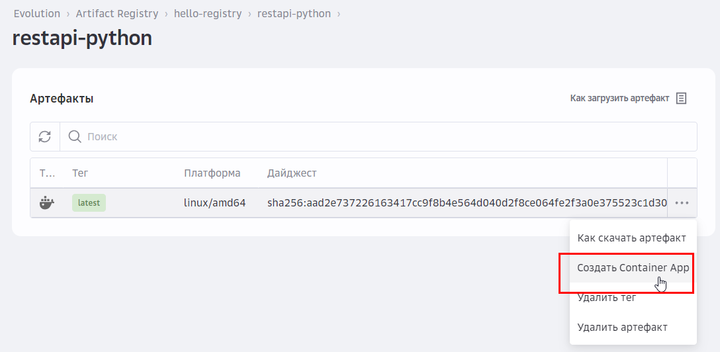Click the document icon beside Как загрузить артефакт

[681, 99]
